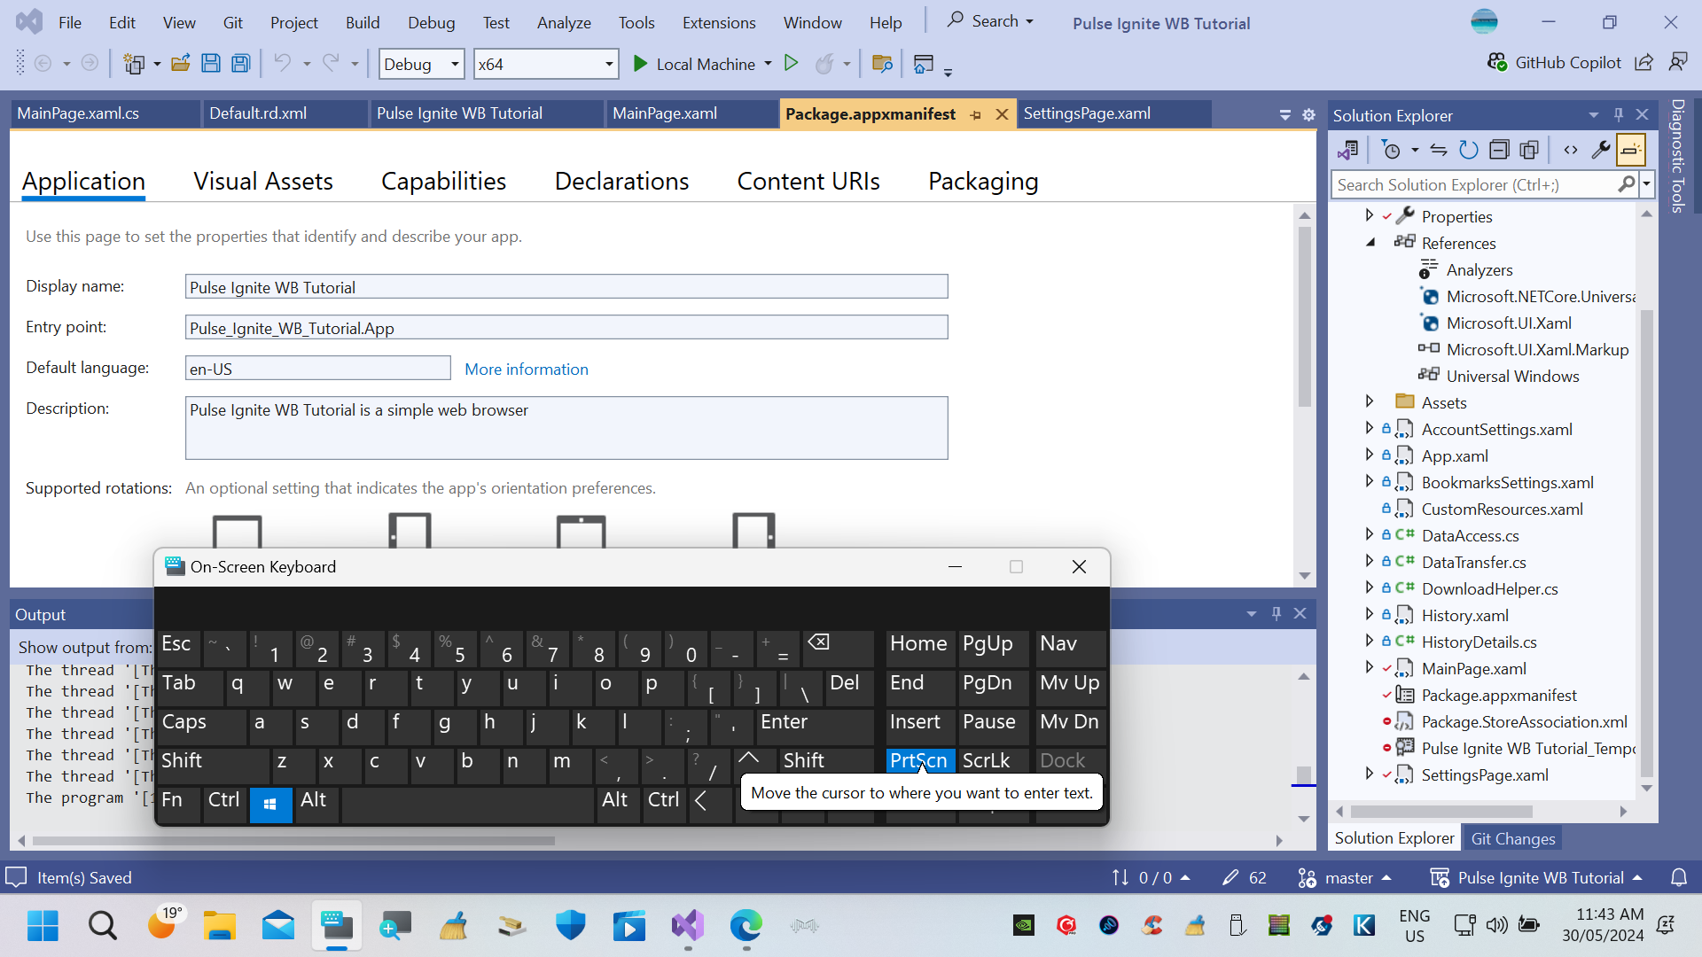1702x957 pixels.
Task: Click Refresh in Solution Explorer toolbar
Action: click(x=1469, y=151)
